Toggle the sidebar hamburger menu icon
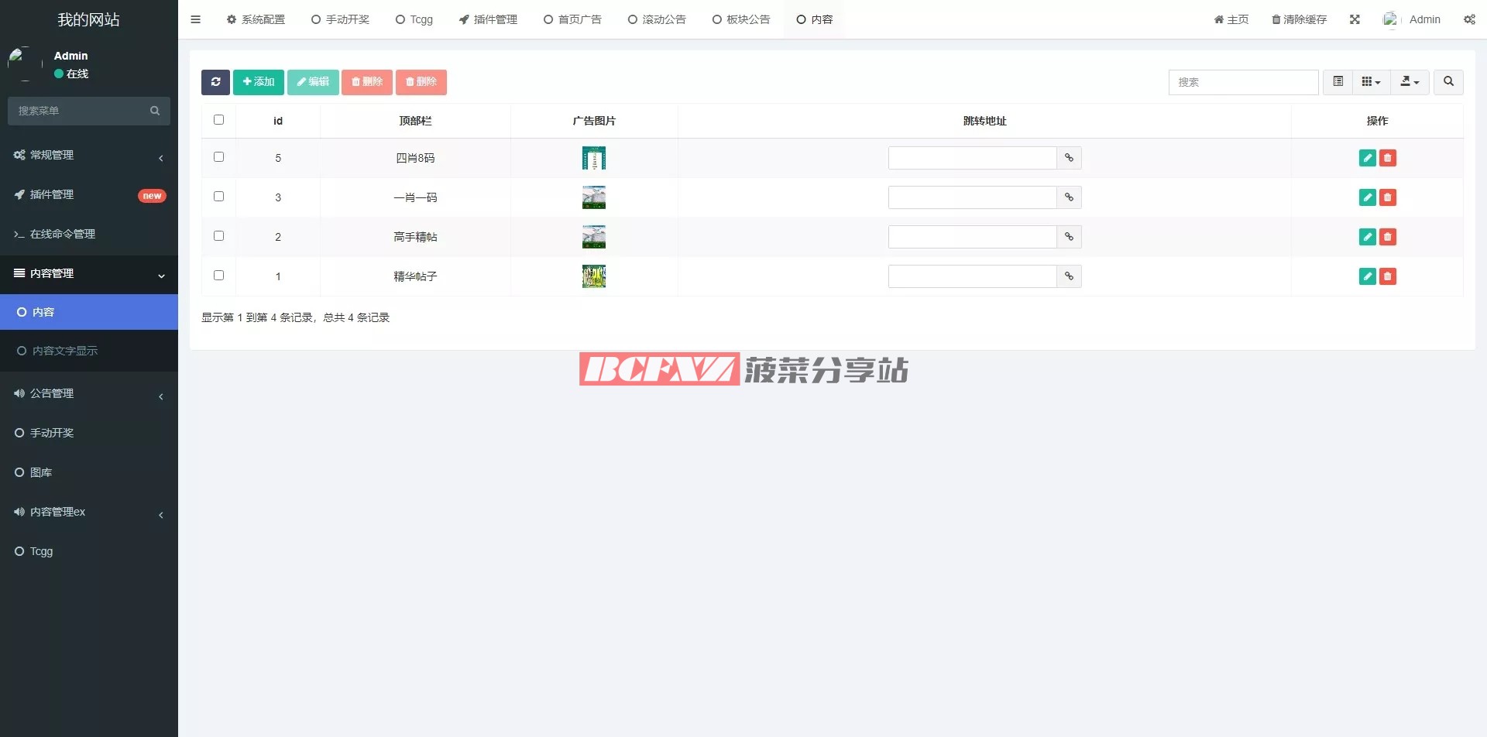Screen dimensions: 1487x737 tap(196, 19)
